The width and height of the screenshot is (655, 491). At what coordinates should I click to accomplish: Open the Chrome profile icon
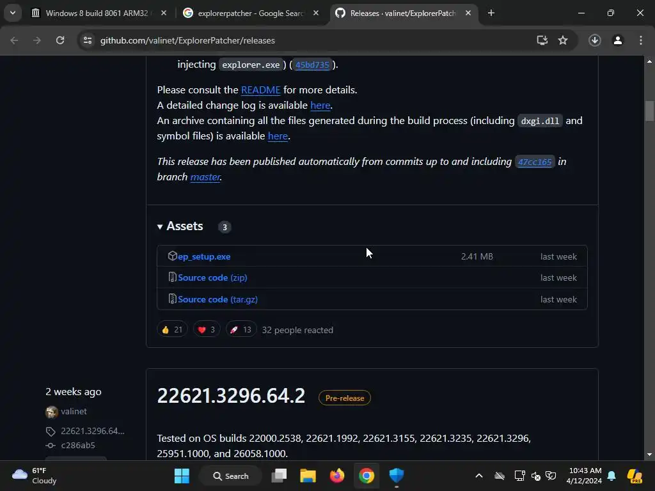[618, 40]
